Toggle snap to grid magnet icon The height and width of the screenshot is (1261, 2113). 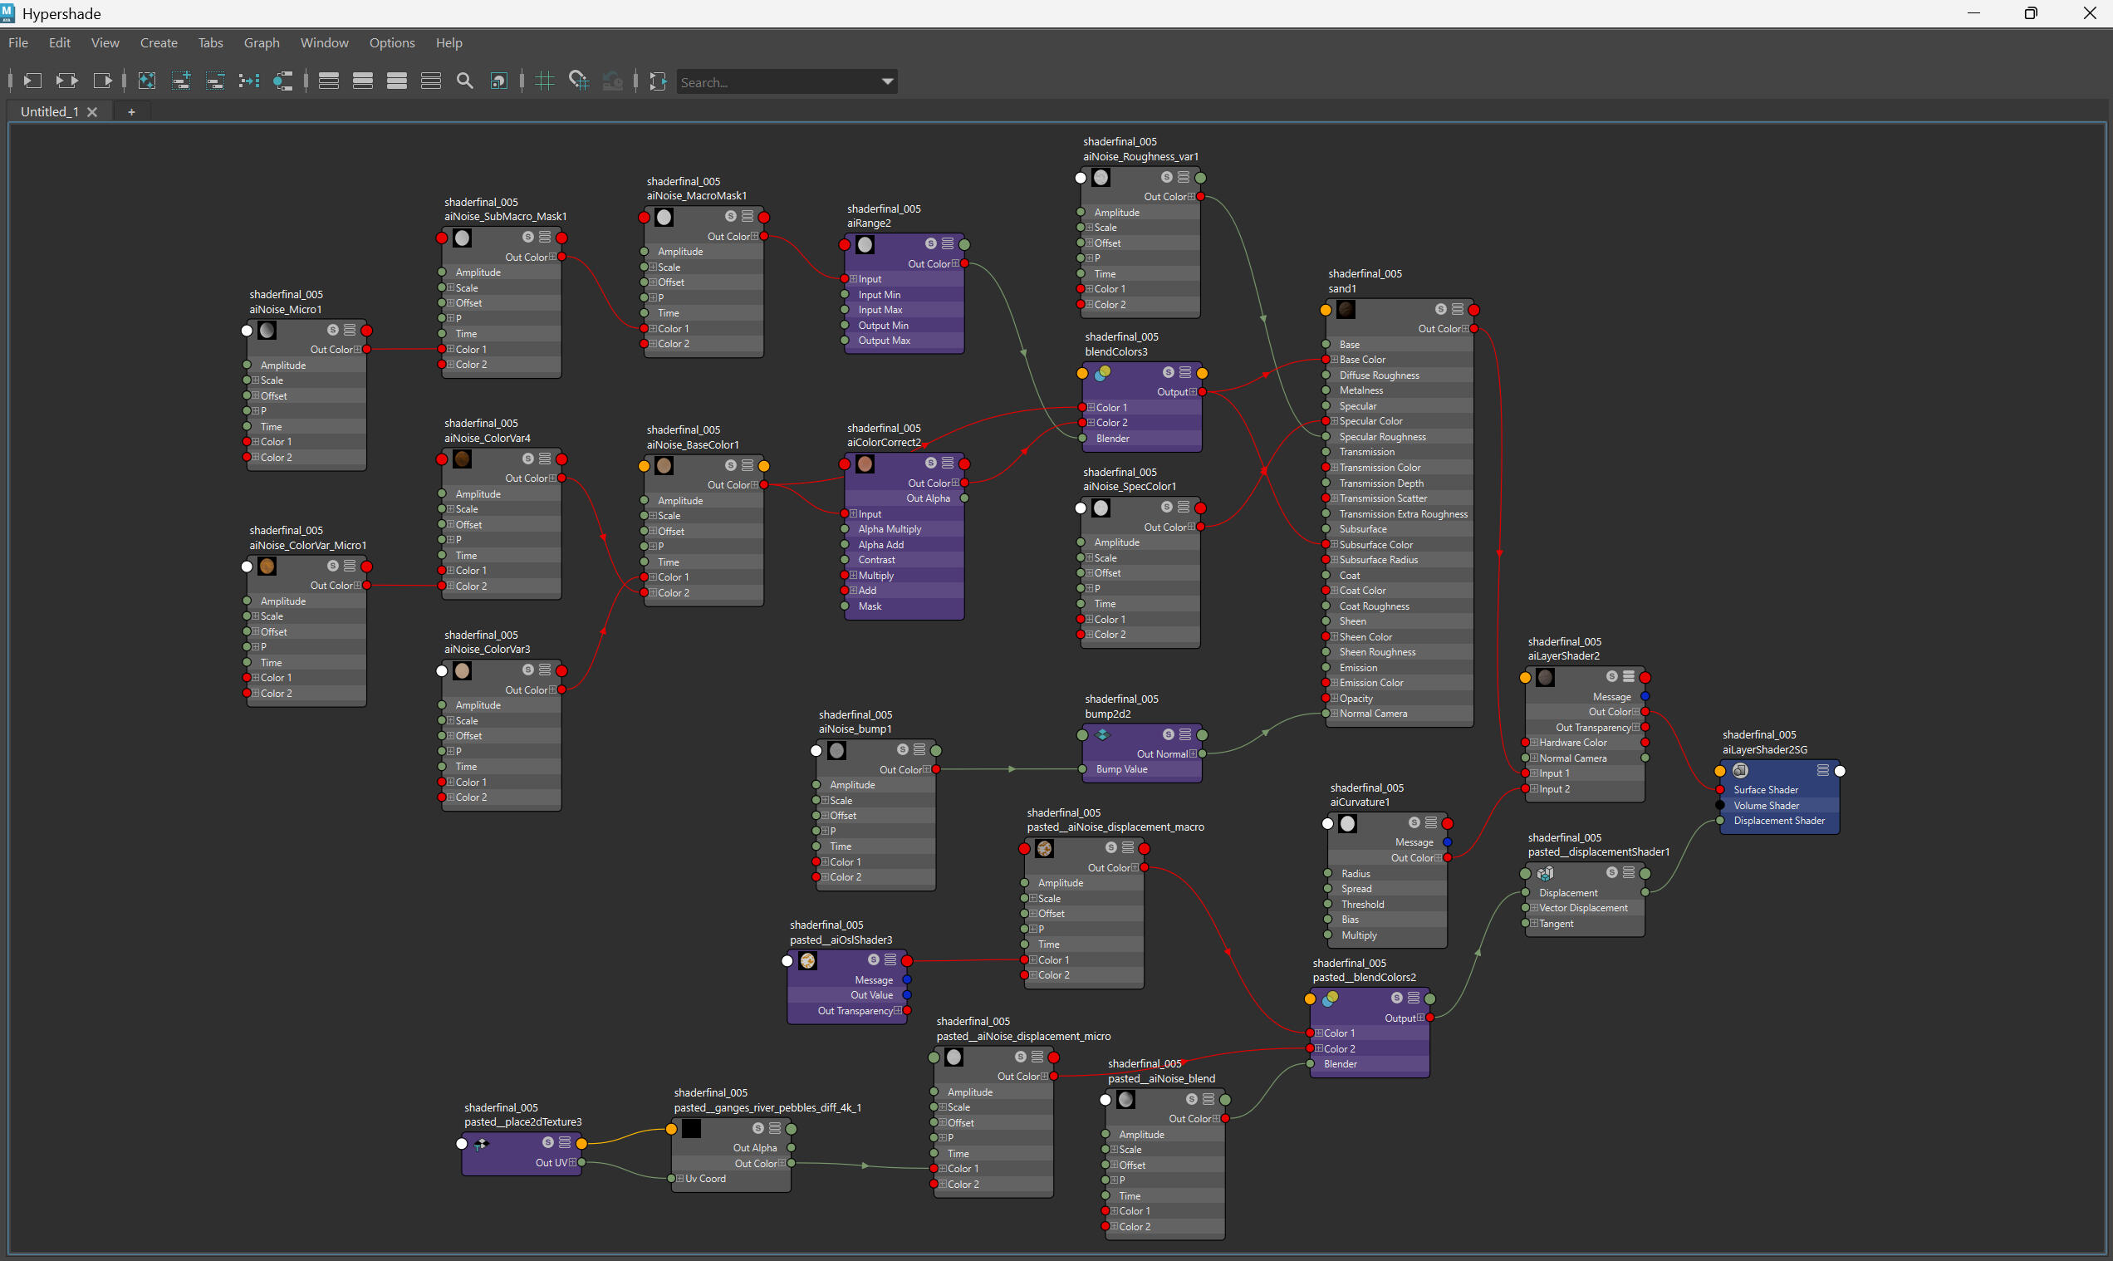pos(579,81)
